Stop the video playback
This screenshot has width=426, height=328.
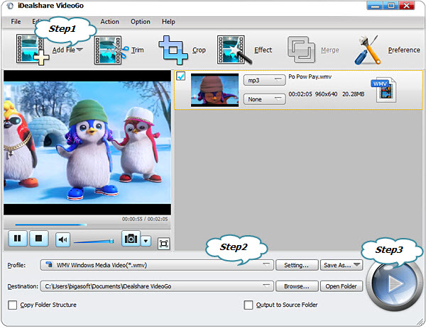(39, 238)
